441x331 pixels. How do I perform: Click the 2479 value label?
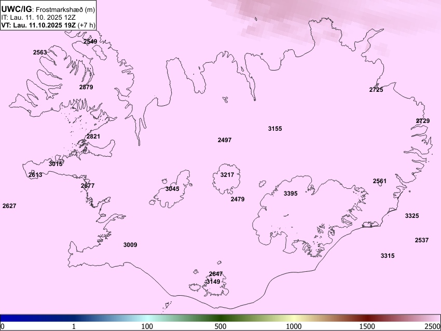[x=238, y=199]
